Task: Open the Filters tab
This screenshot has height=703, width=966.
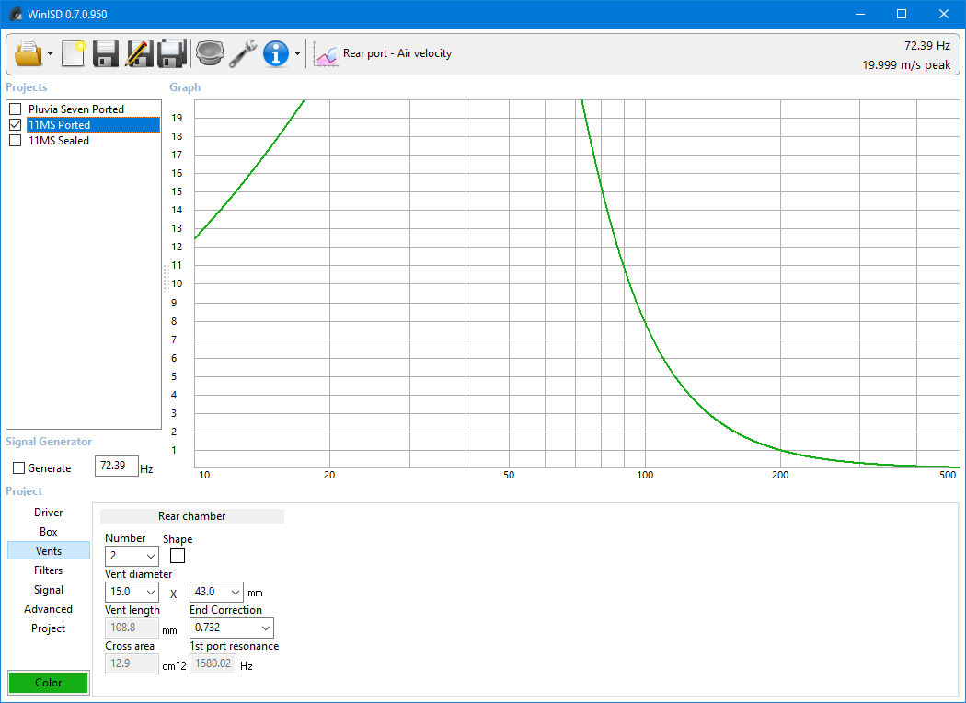Action: tap(49, 570)
